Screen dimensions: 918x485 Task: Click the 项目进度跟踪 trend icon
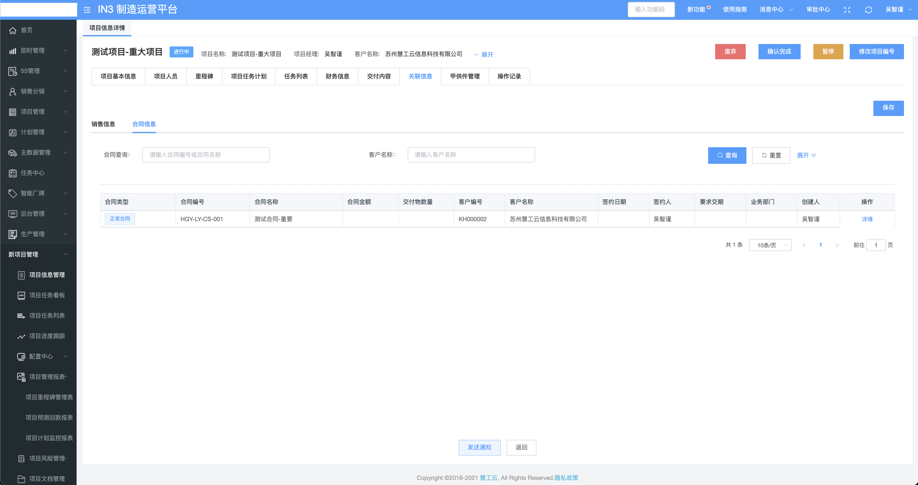(21, 336)
